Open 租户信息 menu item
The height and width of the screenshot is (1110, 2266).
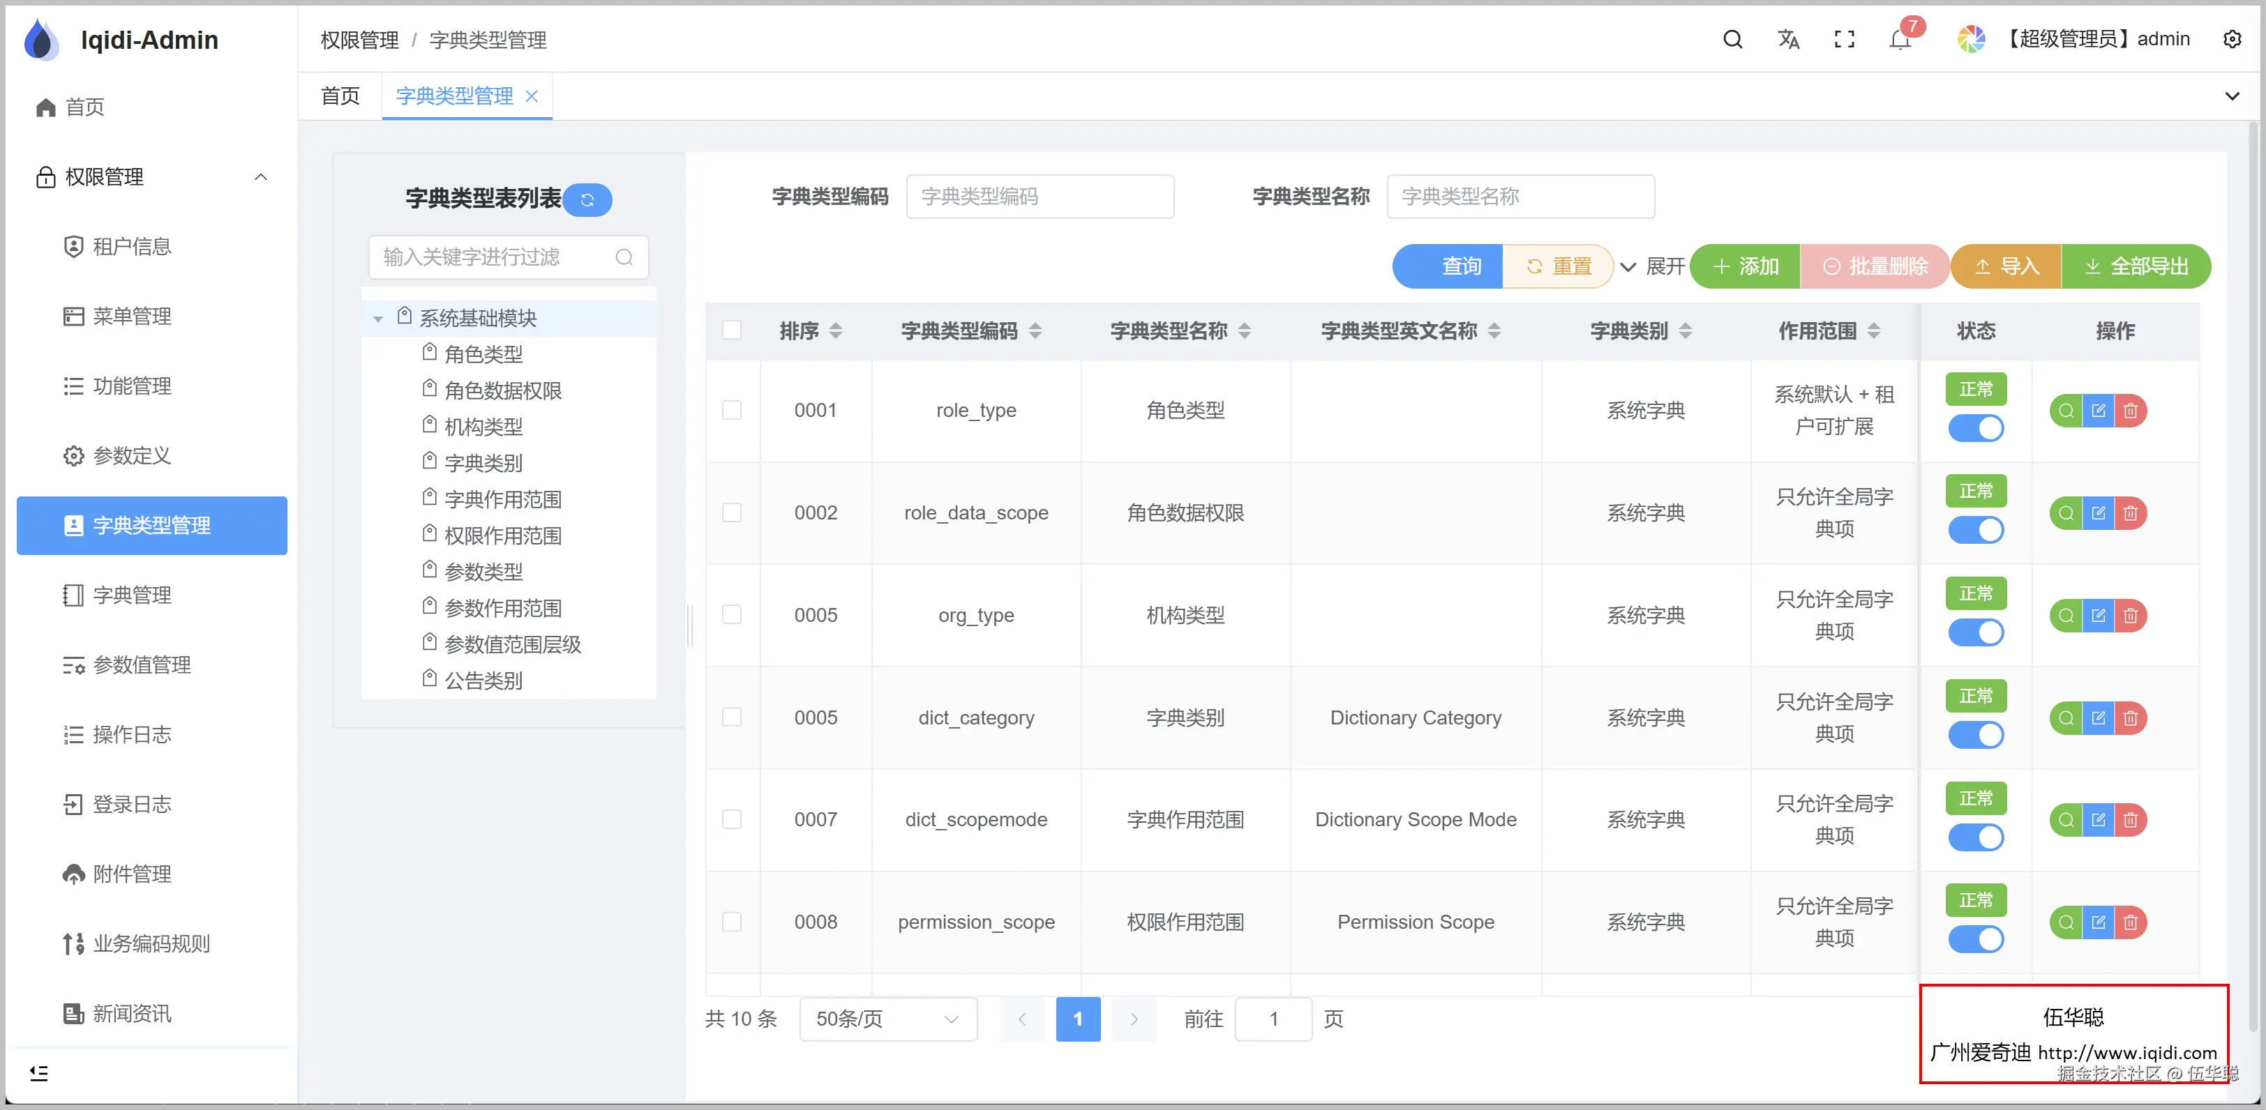point(132,247)
